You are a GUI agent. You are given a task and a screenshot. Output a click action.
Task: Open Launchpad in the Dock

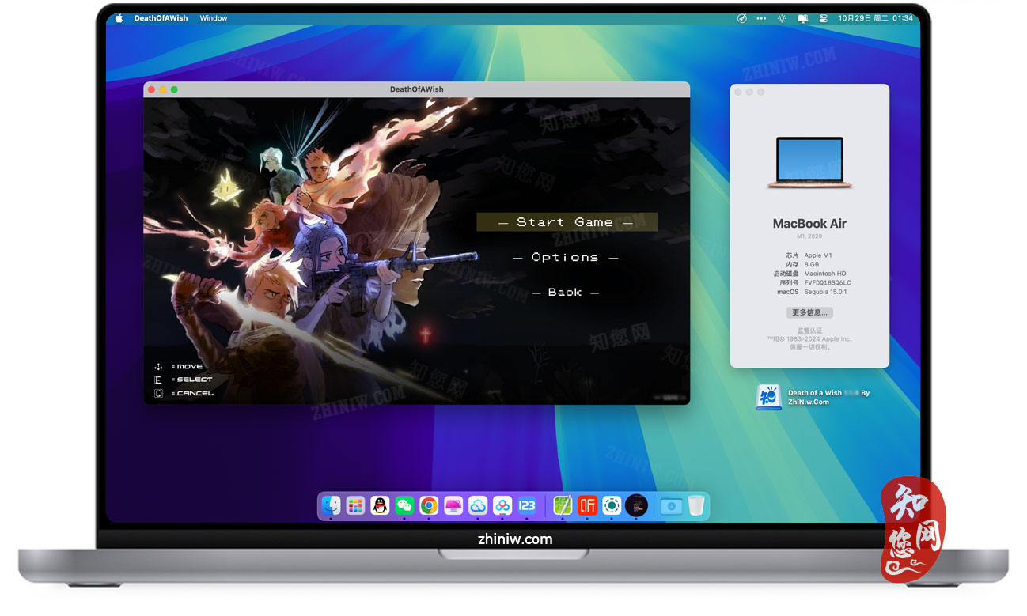tap(355, 505)
